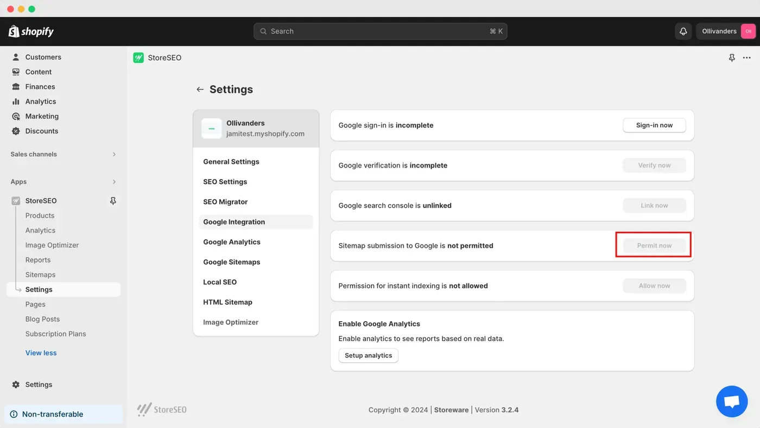
Task: Open the Discounts menu label
Action: coord(42,131)
